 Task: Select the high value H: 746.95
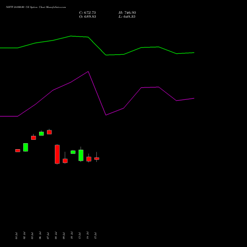[x=127, y=13]
